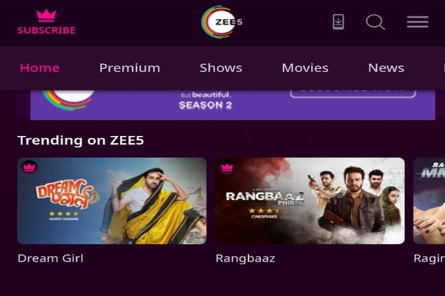Open the Rangbaaz Phirse poster thumbnail
Screen dimensions: 445x296
310,201
